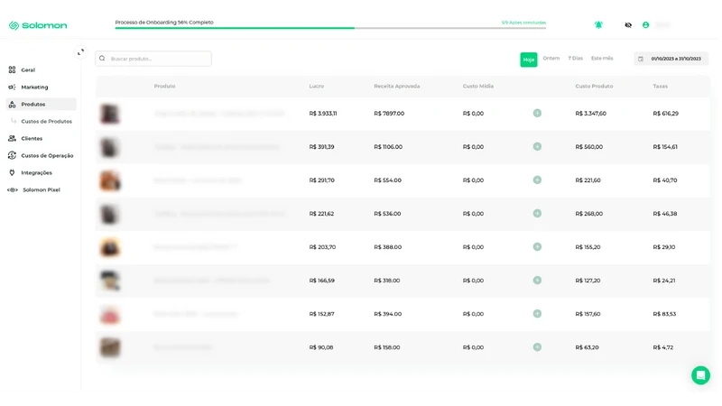
Task: Click the R$ 83,53 taxes value
Action: pyautogui.click(x=664, y=314)
